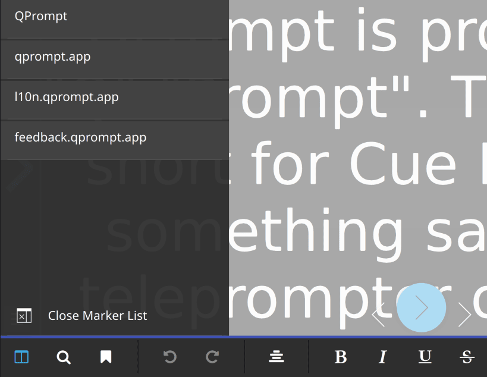The height and width of the screenshot is (377, 487).
Task: Open search with the magnifier icon
Action: (64, 357)
